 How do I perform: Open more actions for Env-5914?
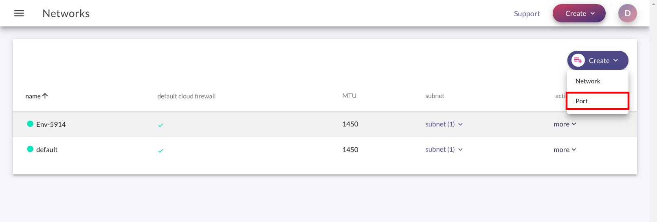pyautogui.click(x=565, y=124)
